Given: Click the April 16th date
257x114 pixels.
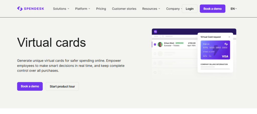Looking at the screenshot, I should [191, 46].
